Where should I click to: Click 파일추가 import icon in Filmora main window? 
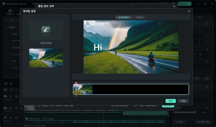pyautogui.click(x=10, y=12)
